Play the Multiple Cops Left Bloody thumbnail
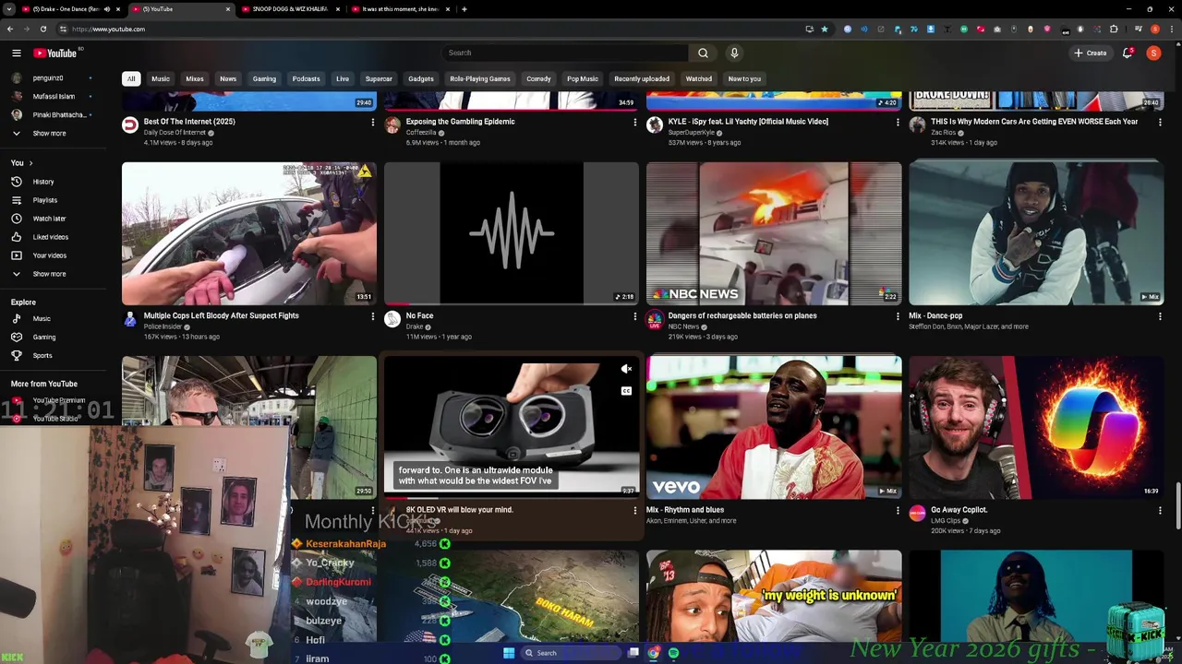The image size is (1182, 664). click(x=249, y=233)
